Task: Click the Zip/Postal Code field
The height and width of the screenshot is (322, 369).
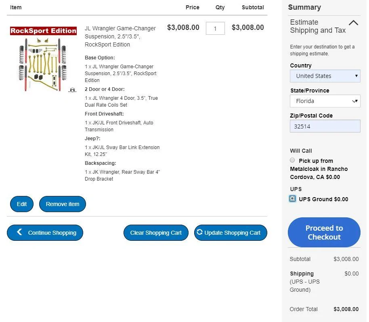Action: click(x=325, y=126)
